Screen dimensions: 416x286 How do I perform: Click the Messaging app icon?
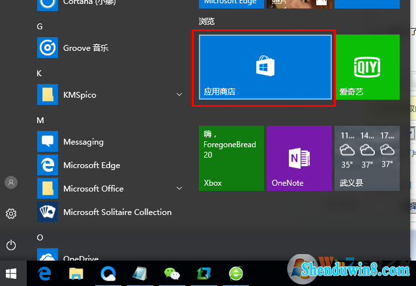tap(48, 141)
